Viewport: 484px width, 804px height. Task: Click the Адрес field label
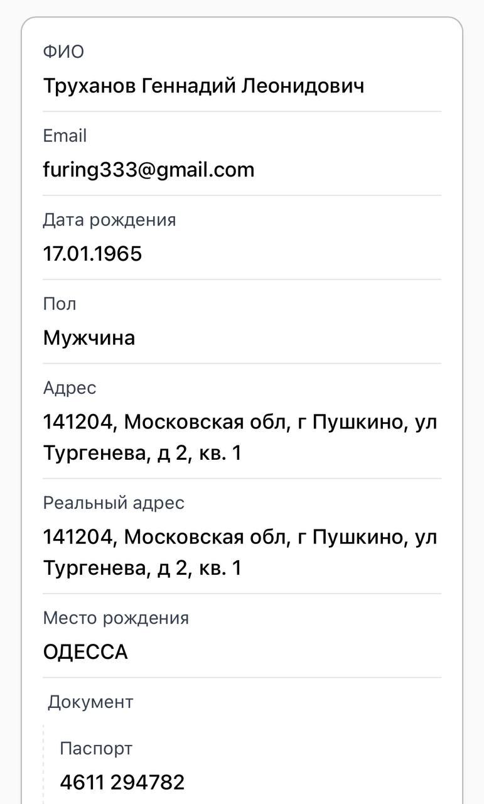70,388
